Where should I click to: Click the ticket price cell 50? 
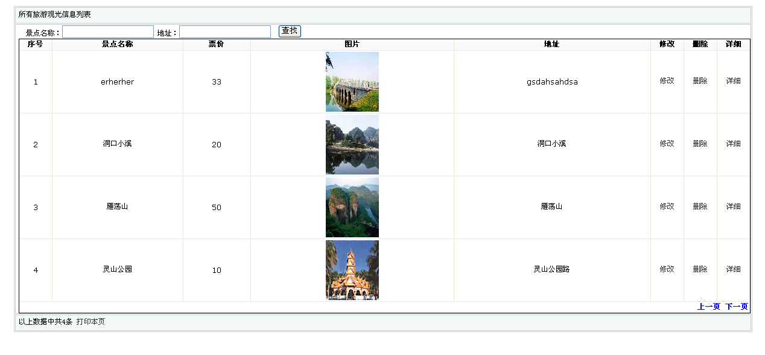[x=217, y=208]
